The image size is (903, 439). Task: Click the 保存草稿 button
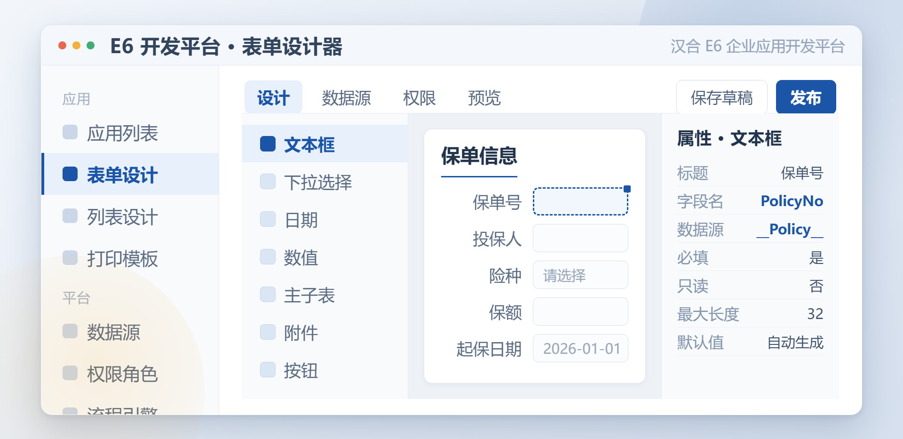721,97
